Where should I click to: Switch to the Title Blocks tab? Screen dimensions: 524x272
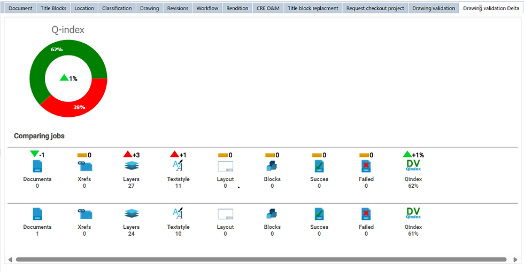click(x=53, y=9)
